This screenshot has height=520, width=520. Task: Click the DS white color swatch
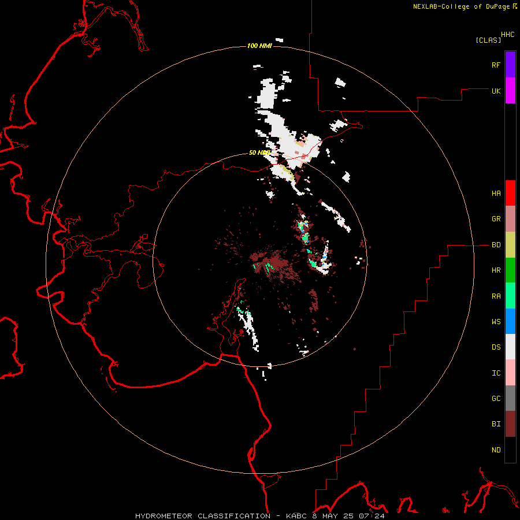coord(510,347)
